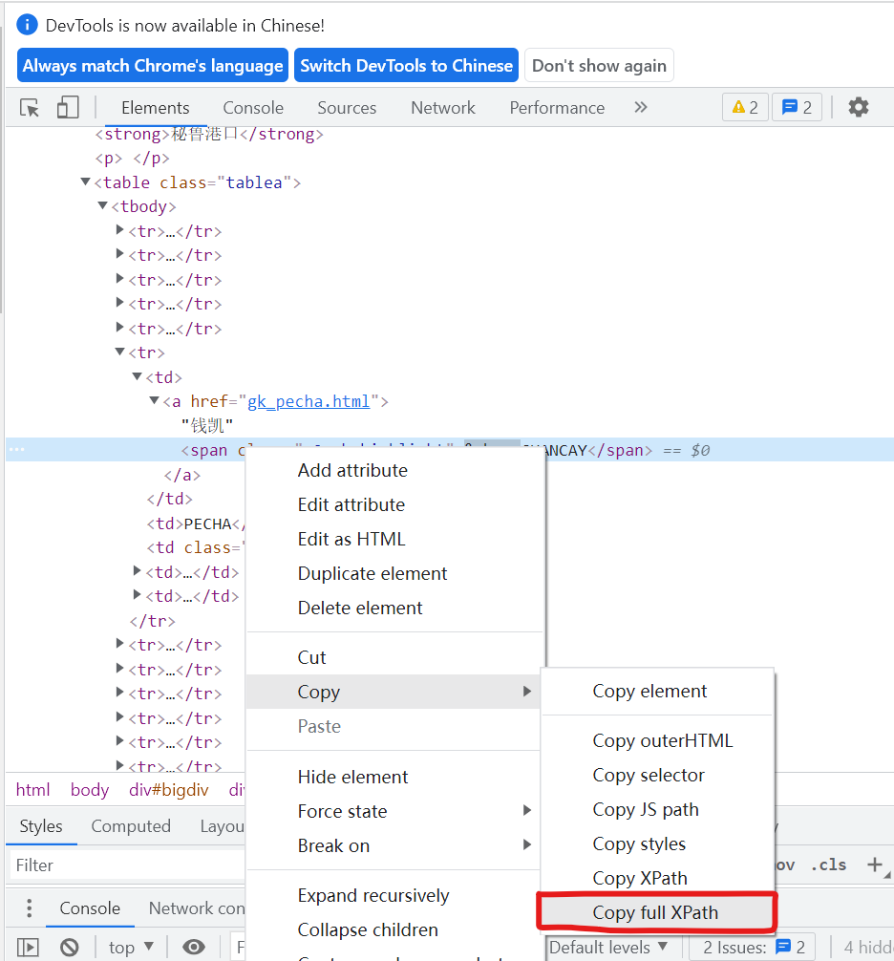Open the DevTools settings gear

(859, 107)
